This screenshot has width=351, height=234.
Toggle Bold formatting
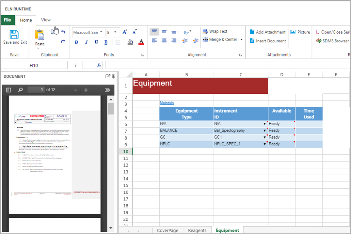coord(76,42)
